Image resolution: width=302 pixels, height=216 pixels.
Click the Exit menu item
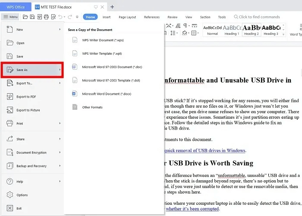coord(33,208)
